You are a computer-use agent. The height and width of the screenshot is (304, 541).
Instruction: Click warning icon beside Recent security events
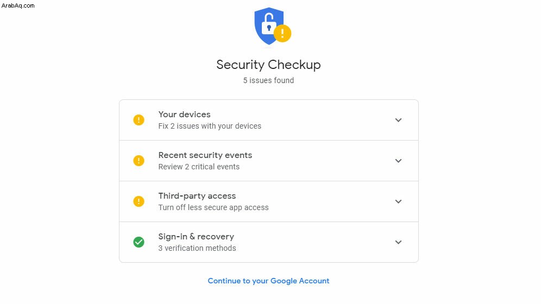coord(139,161)
